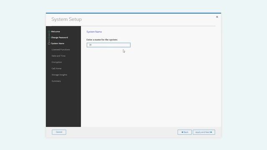Open the Call Home step
The height and width of the screenshot is (150, 267).
click(56, 68)
